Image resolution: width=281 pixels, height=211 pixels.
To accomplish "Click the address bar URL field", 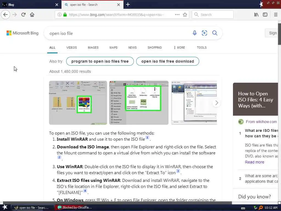I will (116, 15).
